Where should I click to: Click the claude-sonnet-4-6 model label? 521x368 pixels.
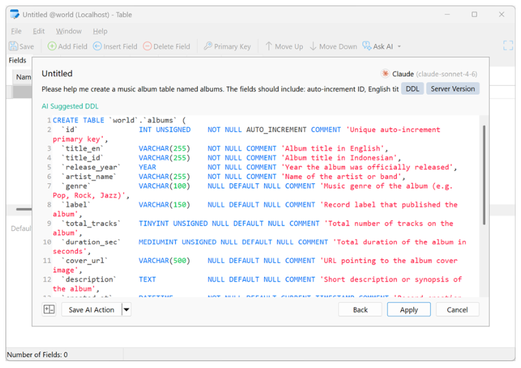447,74
